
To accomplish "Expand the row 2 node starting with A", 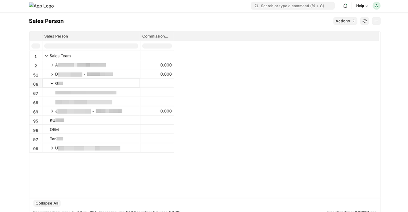I will pos(52,65).
